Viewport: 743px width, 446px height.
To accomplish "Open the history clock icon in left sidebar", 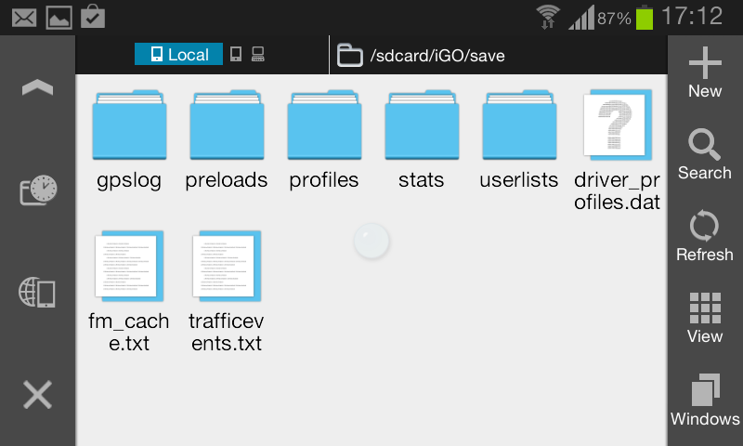I will coord(37,190).
